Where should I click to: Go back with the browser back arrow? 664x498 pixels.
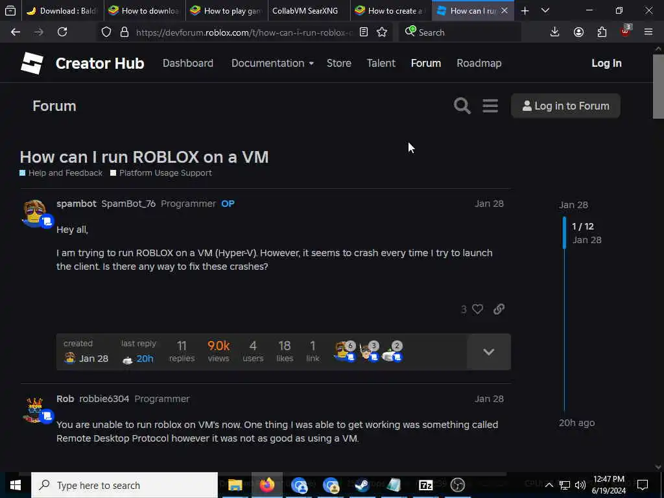tap(16, 32)
